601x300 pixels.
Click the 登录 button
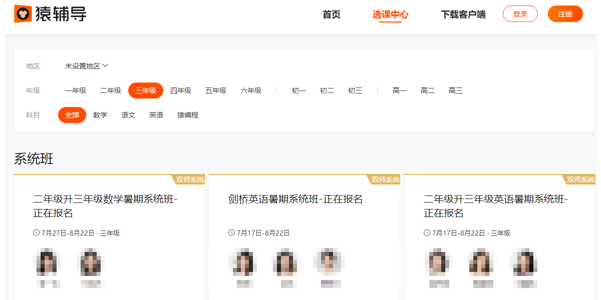click(520, 14)
